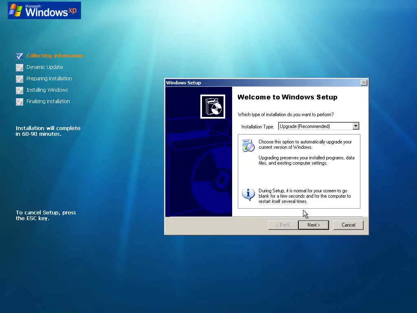
Task: Click the software box and CD setup icon
Action: (213, 106)
